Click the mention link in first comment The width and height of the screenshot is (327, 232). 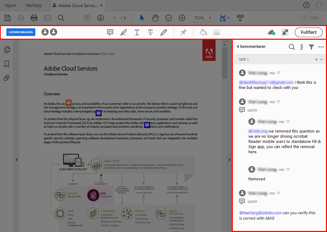pos(266,82)
